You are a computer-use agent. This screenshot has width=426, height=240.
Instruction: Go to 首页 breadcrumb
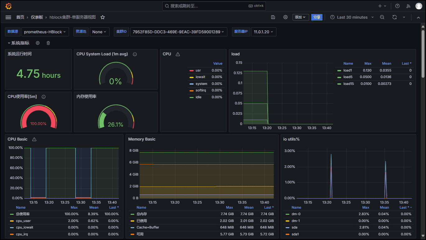pyautogui.click(x=20, y=17)
